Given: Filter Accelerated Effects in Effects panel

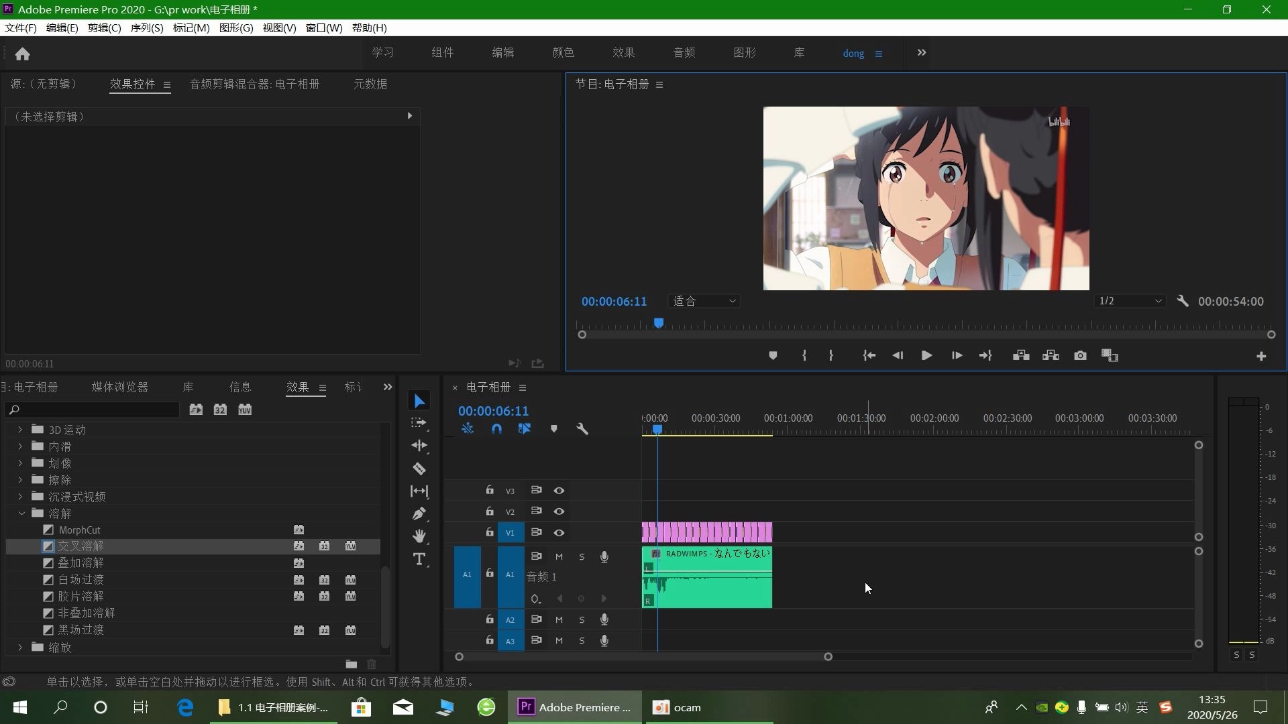Looking at the screenshot, I should pyautogui.click(x=196, y=410).
